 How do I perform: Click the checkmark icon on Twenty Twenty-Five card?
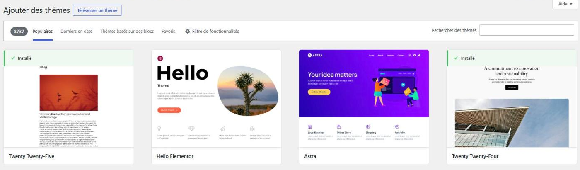(13, 58)
